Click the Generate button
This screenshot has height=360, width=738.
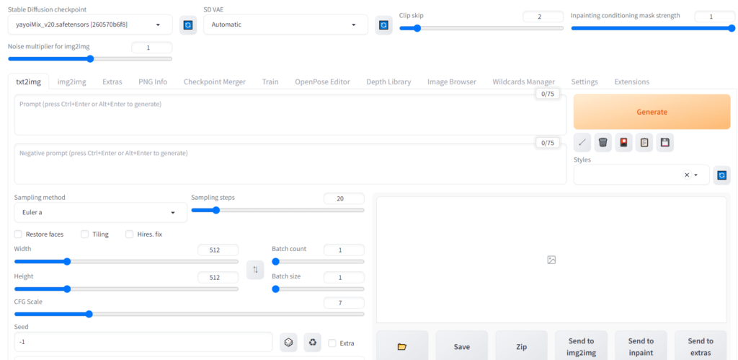652,112
